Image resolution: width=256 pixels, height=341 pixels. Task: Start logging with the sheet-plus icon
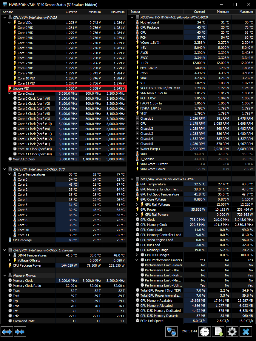(x=219, y=331)
